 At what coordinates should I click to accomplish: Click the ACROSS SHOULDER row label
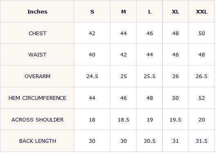[37, 119]
